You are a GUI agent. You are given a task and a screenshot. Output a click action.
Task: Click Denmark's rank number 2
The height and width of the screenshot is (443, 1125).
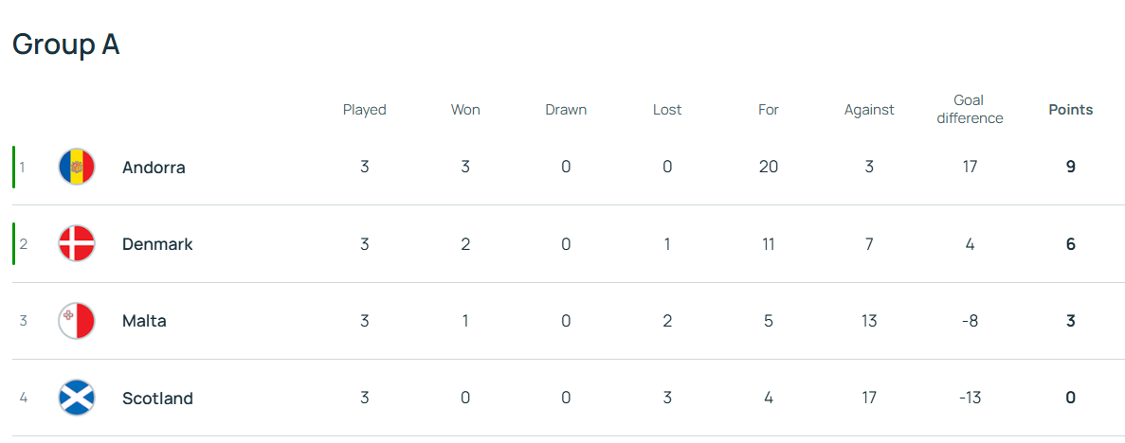click(24, 244)
